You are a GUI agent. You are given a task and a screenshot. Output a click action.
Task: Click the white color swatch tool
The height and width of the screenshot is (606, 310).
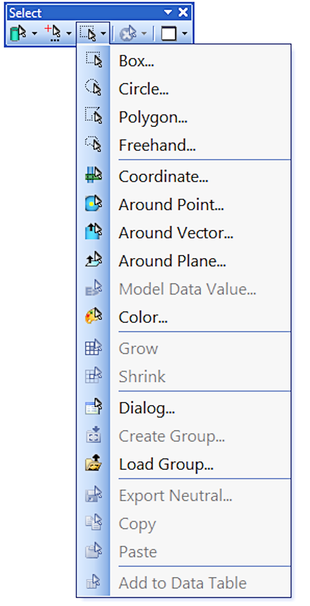[x=169, y=33]
